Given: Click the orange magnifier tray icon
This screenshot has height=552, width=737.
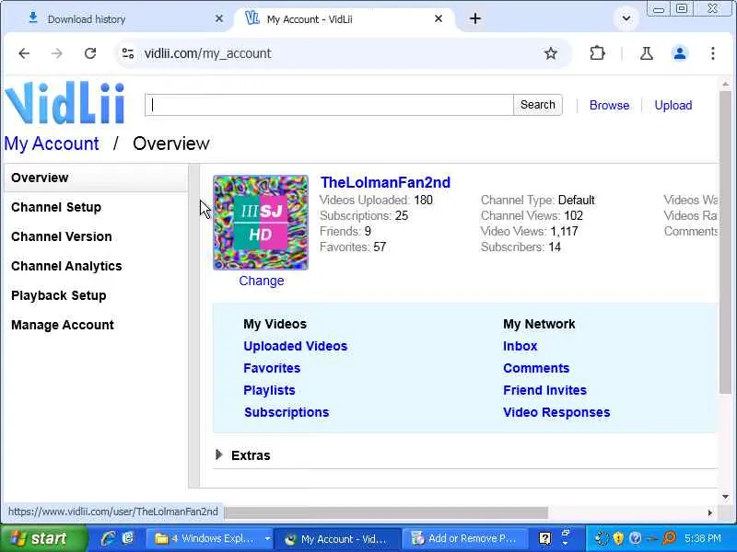Looking at the screenshot, I should pyautogui.click(x=669, y=538).
